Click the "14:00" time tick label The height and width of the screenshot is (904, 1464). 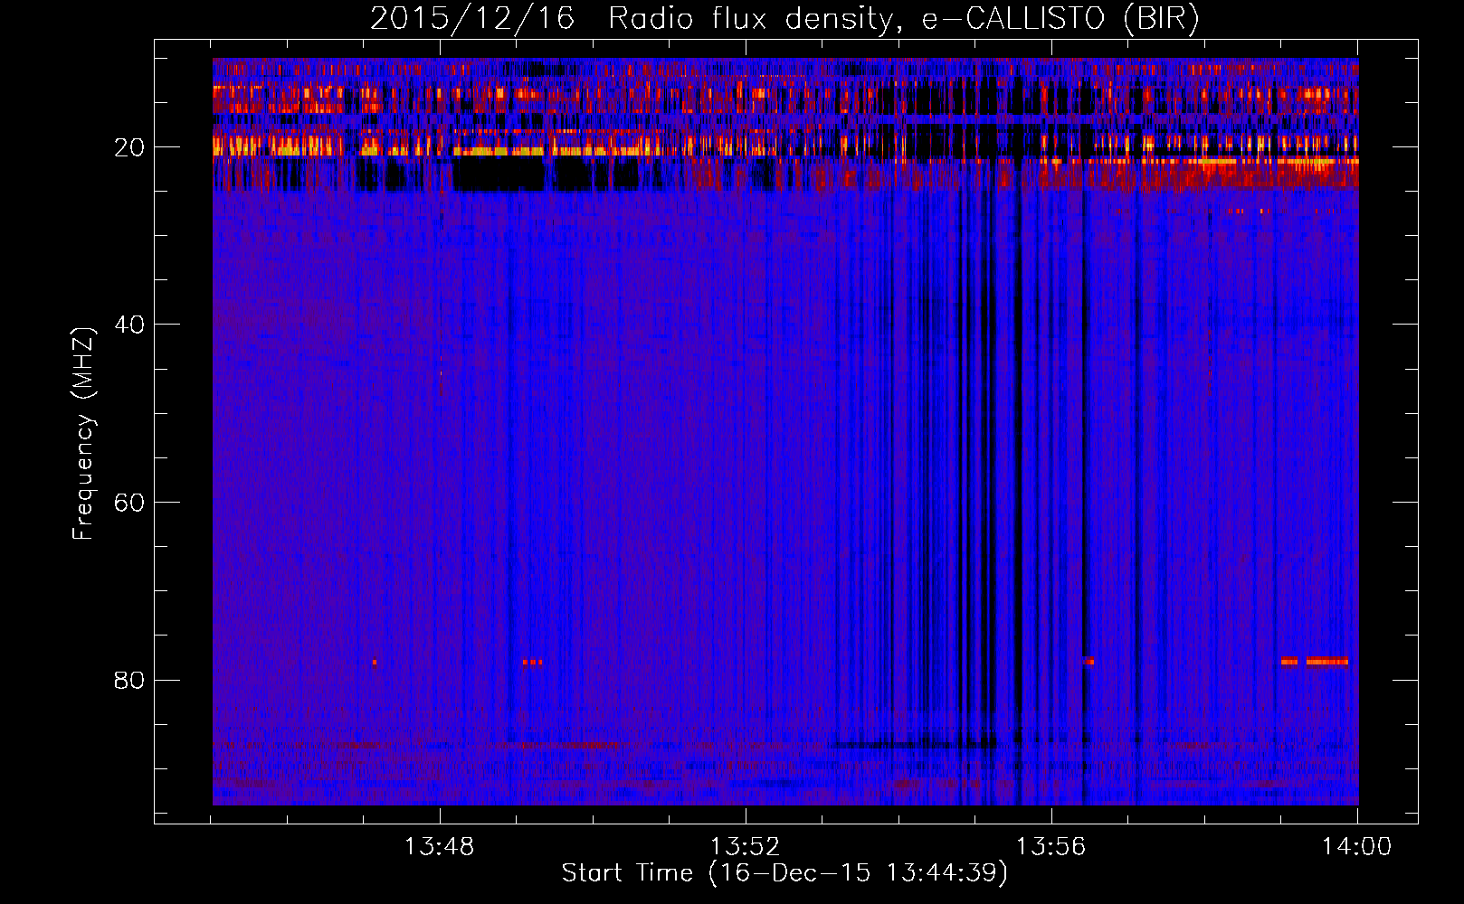click(1356, 846)
